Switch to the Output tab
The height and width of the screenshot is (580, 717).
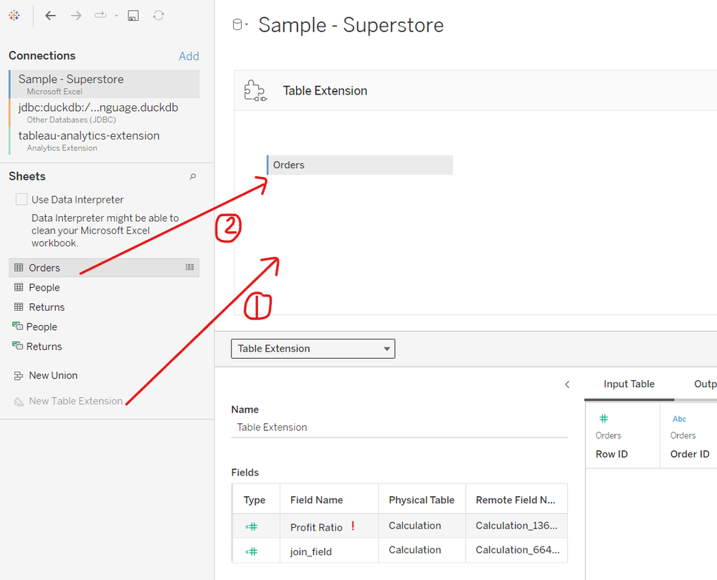tap(705, 384)
